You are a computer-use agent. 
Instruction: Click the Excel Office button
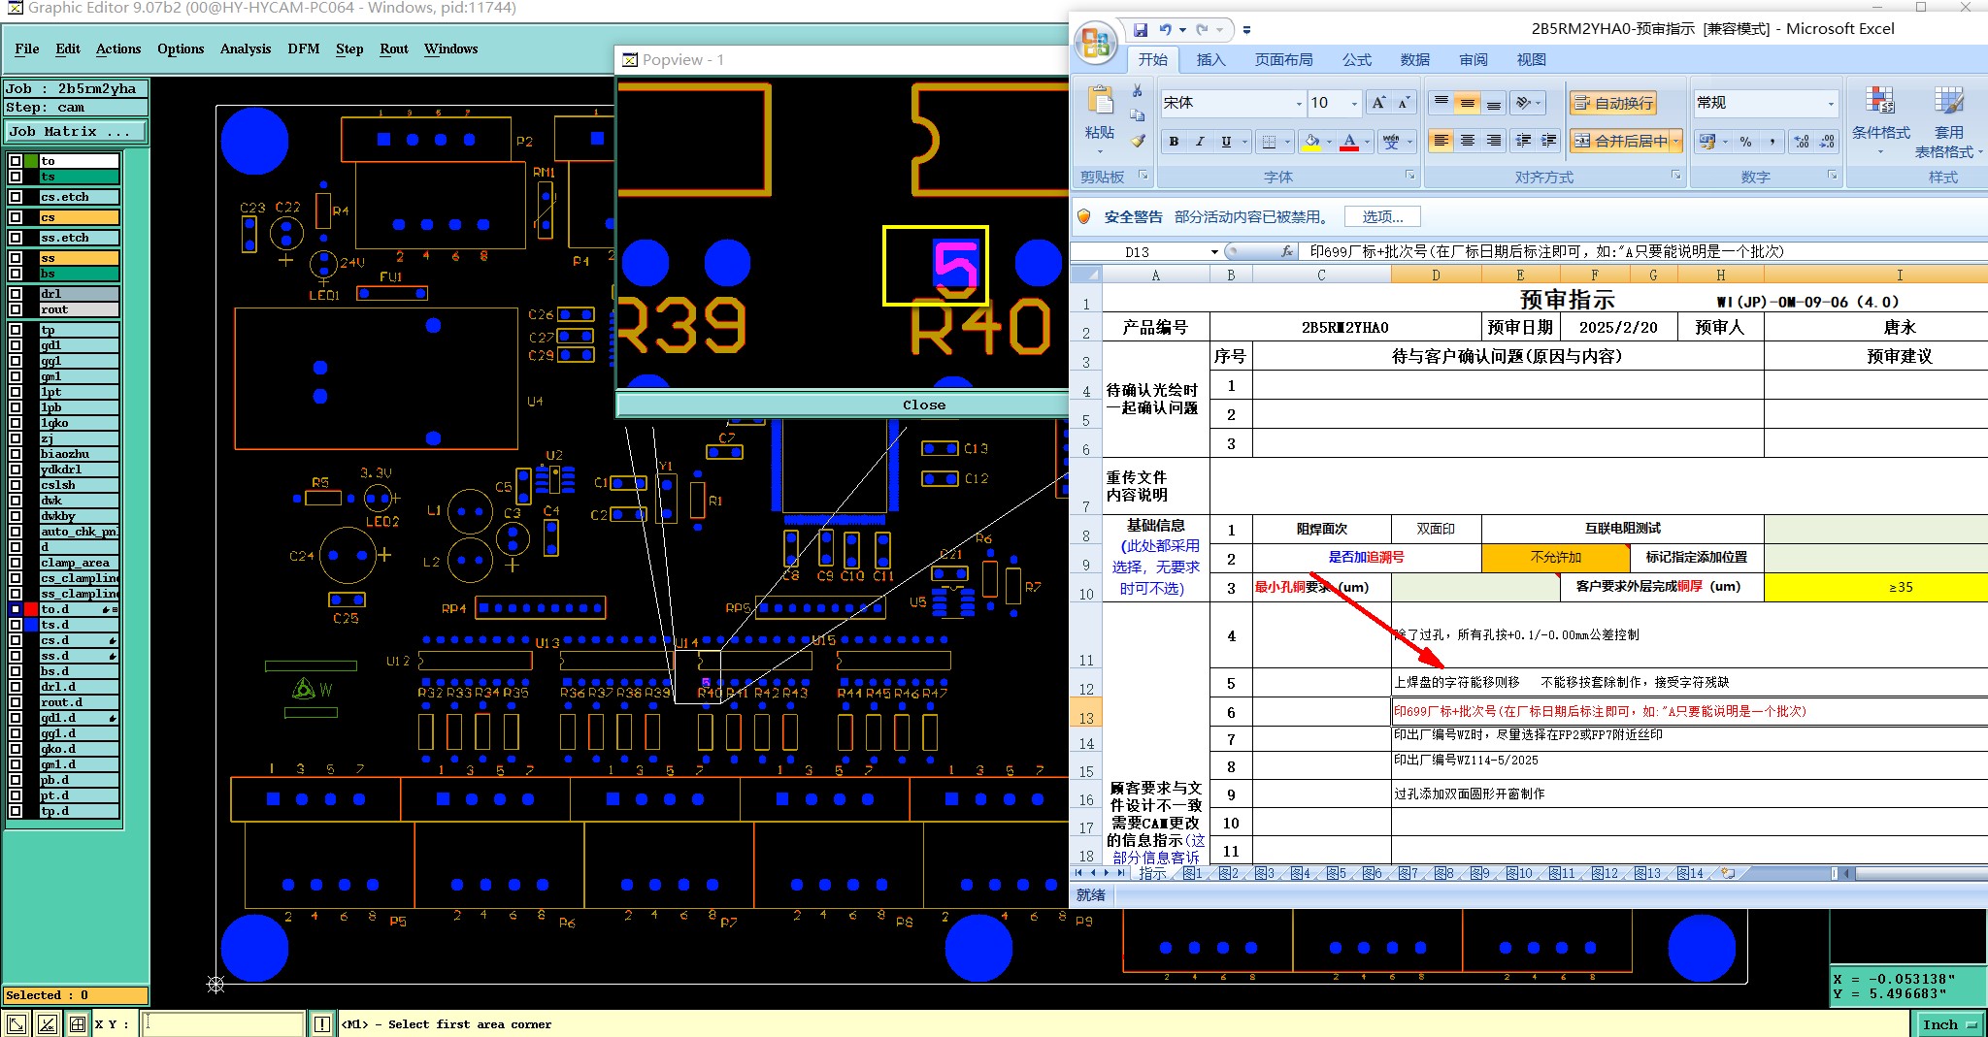(1096, 44)
